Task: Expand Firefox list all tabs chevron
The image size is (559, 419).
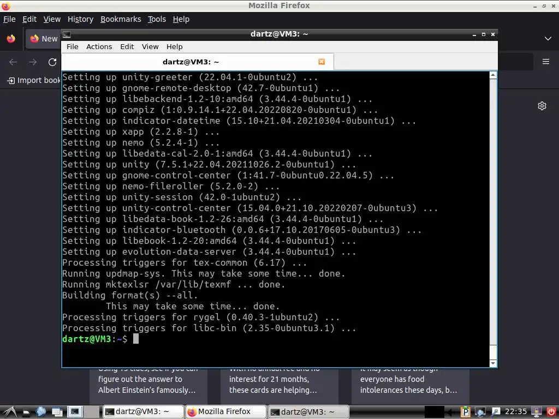Action: [548, 39]
